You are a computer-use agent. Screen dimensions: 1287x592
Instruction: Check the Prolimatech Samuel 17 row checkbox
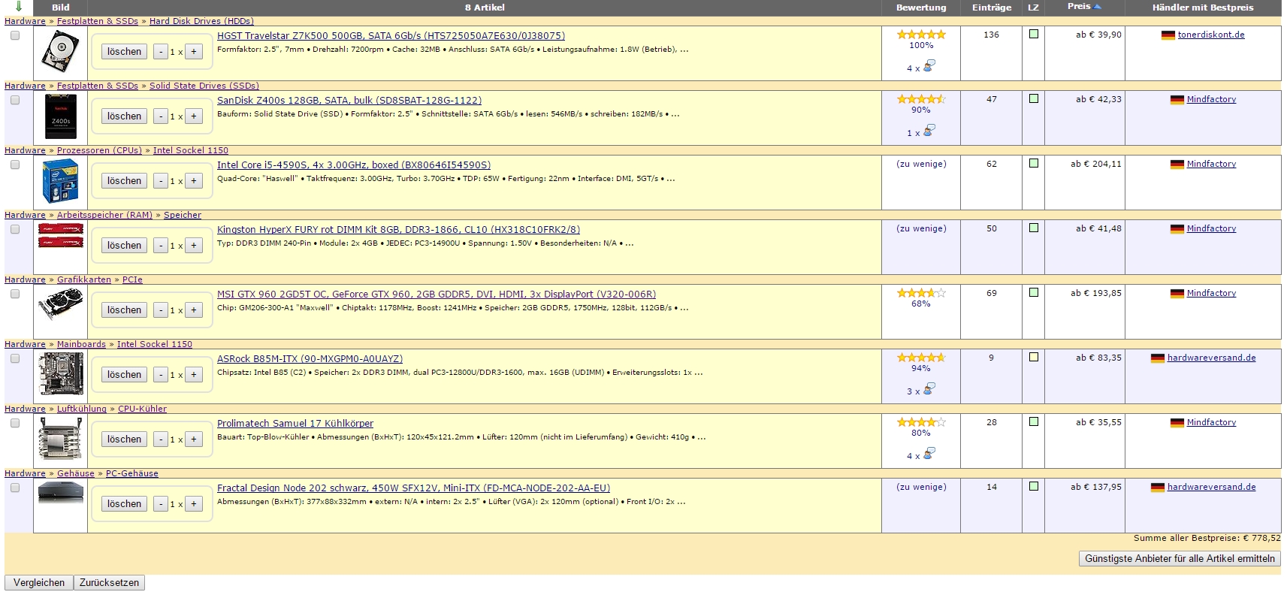pos(15,423)
